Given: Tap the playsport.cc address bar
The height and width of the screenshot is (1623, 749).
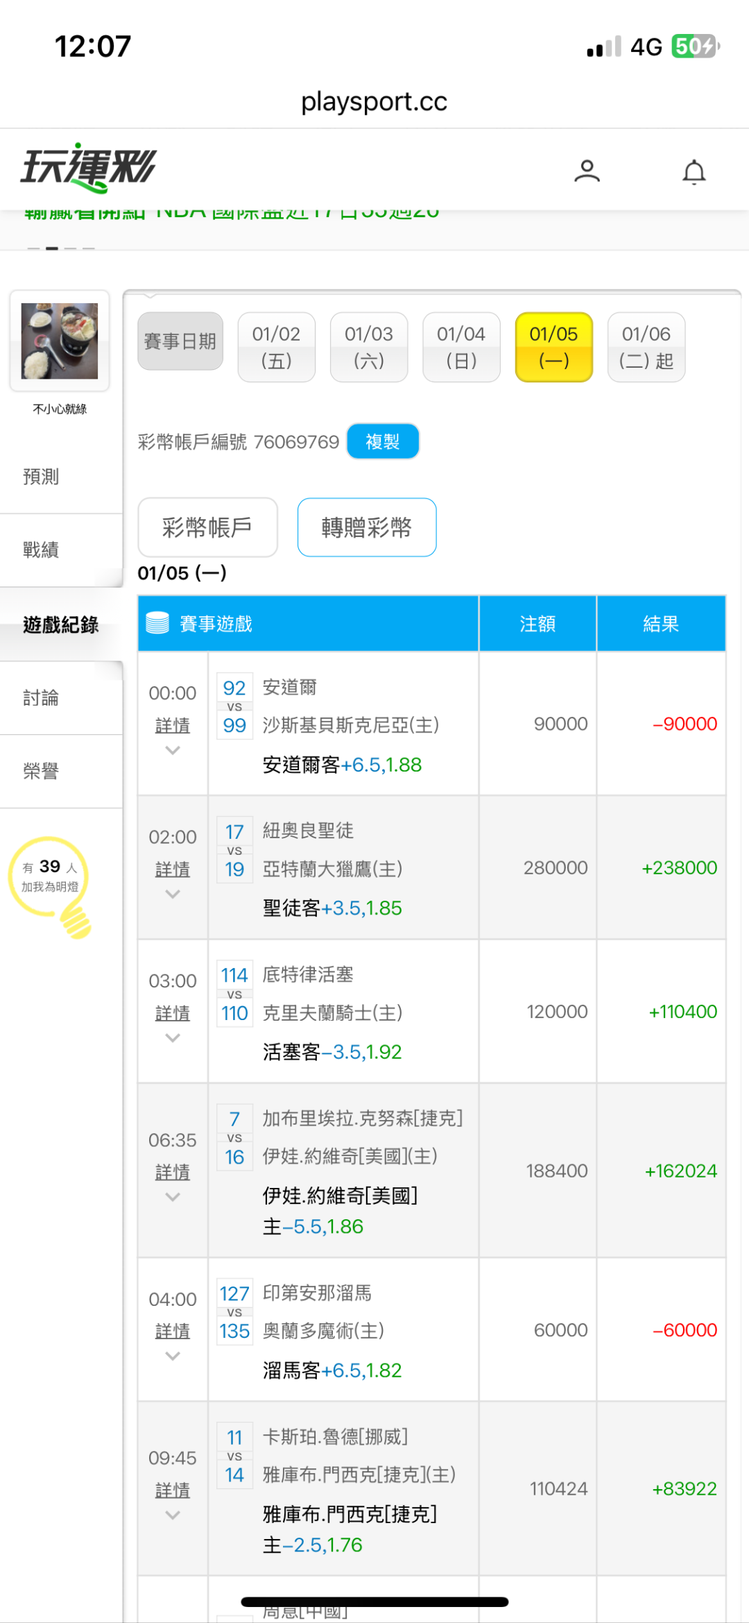Looking at the screenshot, I should pyautogui.click(x=374, y=102).
